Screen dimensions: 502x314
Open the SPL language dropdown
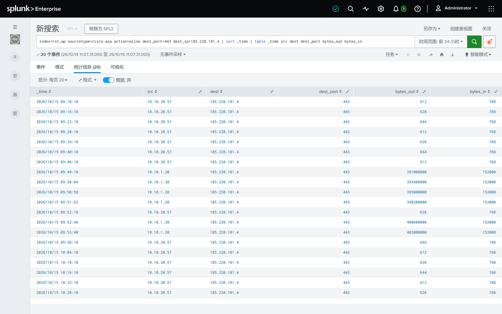coord(72,29)
